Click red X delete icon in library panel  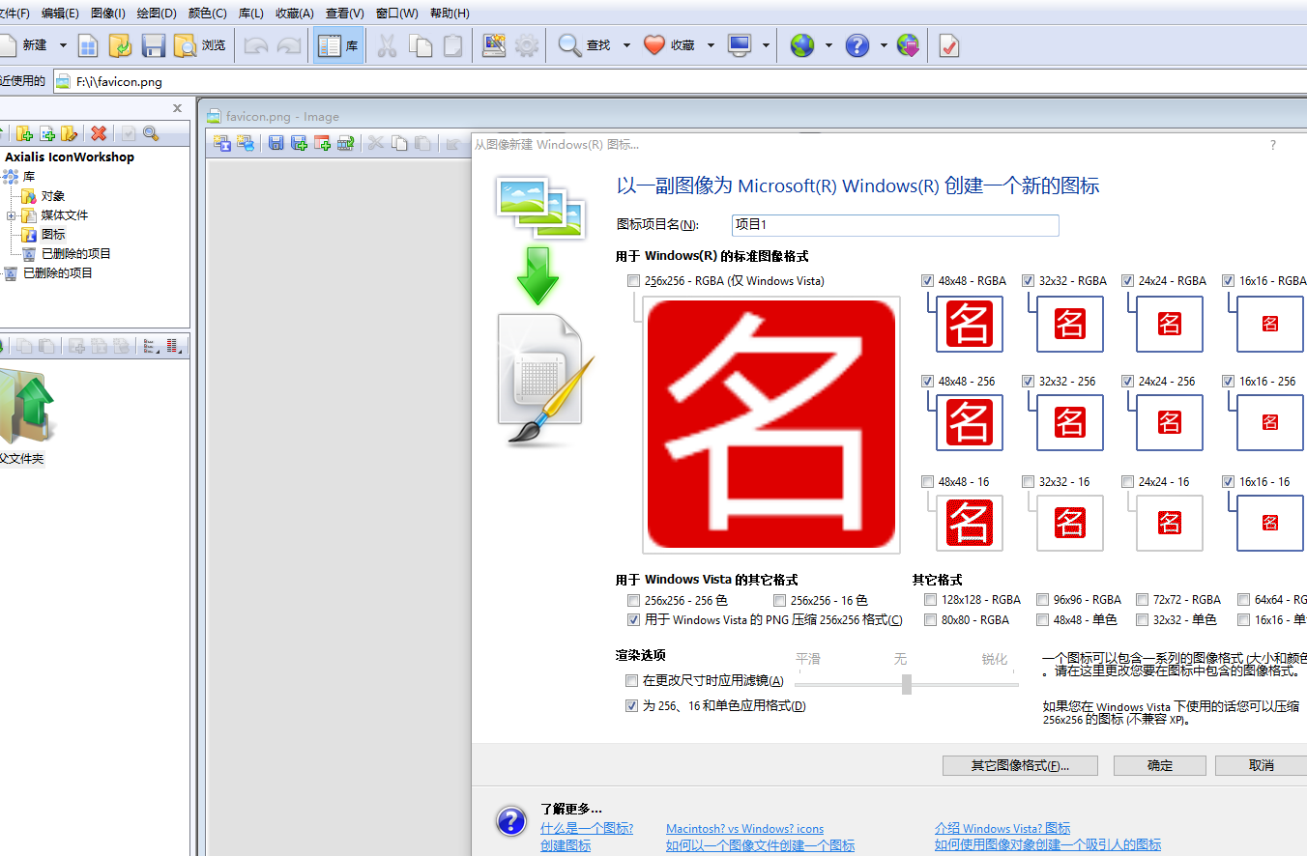pos(99,133)
